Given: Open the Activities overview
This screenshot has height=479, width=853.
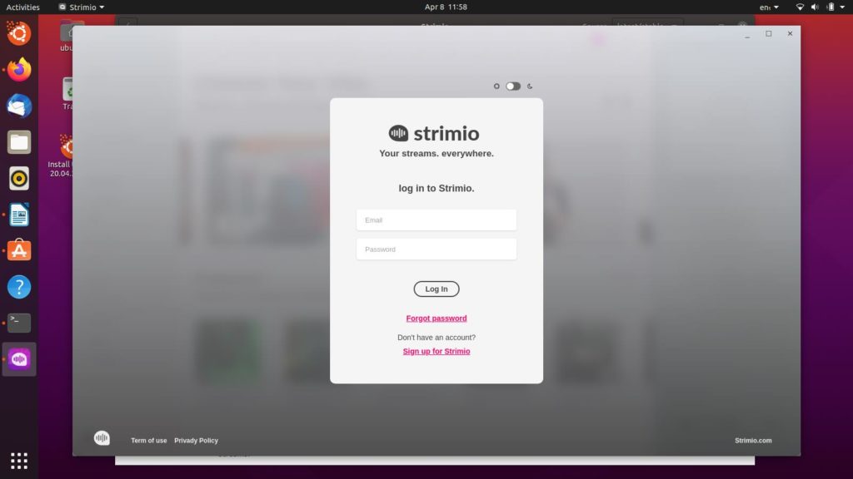Looking at the screenshot, I should point(23,7).
